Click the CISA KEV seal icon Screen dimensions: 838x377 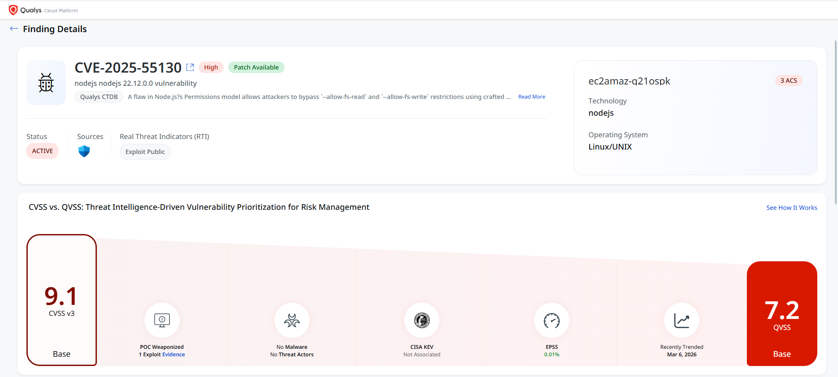422,320
